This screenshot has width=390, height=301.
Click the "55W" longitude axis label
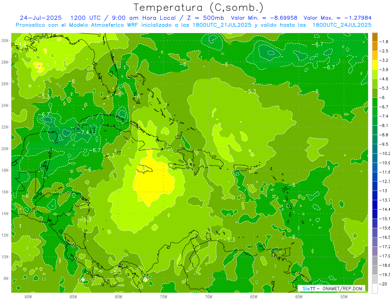coord(344,296)
